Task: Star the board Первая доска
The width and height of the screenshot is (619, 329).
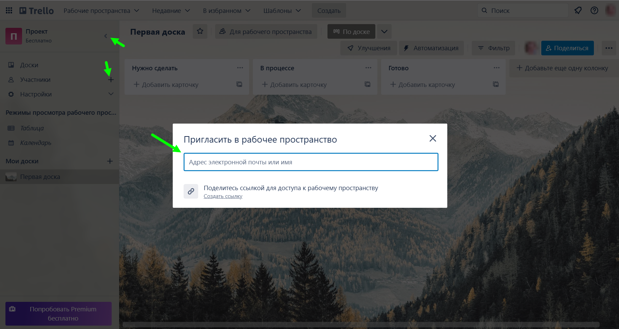Action: tap(200, 31)
